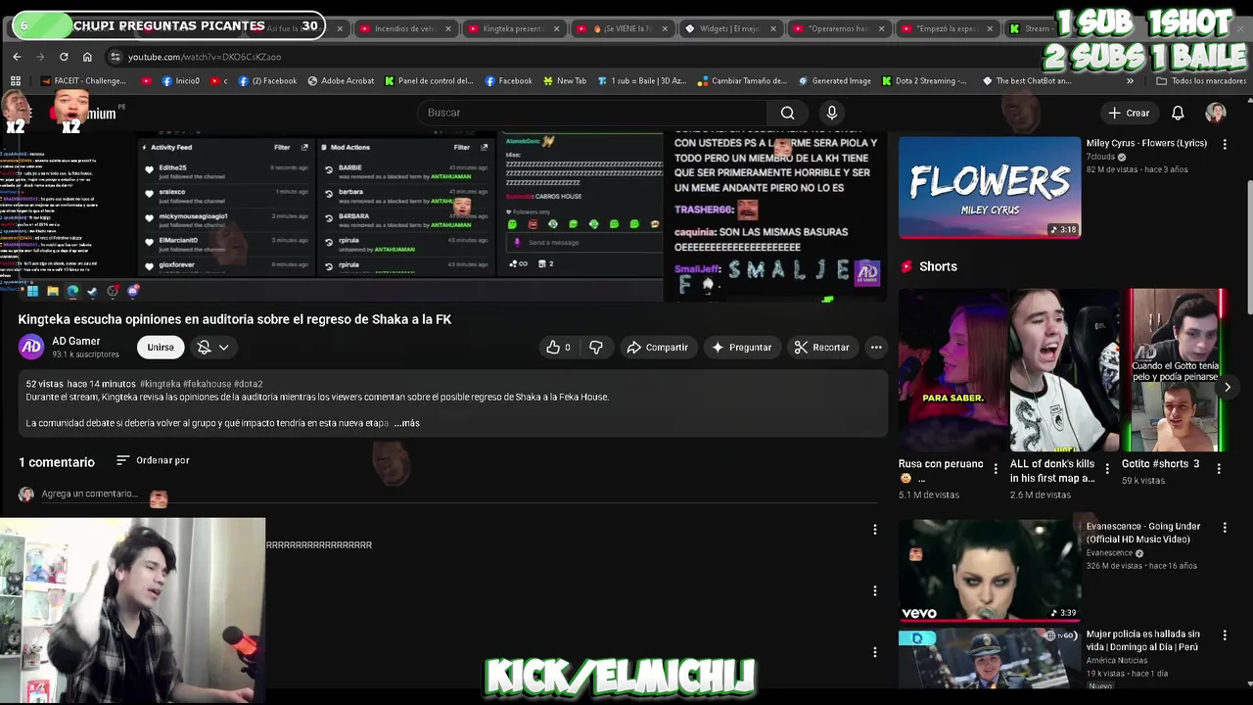Close the Widgets | El mejo... tab
Viewport: 1253px width, 705px height.
[x=773, y=28]
